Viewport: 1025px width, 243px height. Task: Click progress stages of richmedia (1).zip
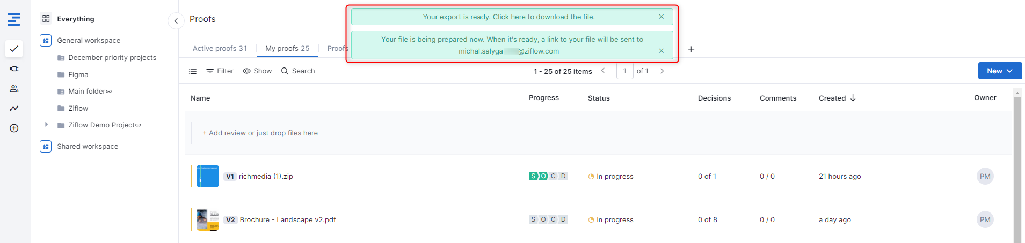(548, 176)
